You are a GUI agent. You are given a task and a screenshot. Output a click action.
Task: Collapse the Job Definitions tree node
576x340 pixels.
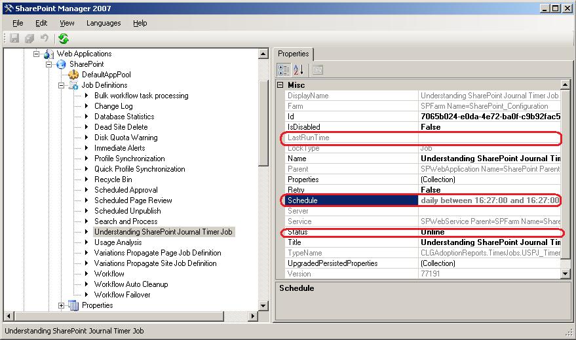coord(61,85)
